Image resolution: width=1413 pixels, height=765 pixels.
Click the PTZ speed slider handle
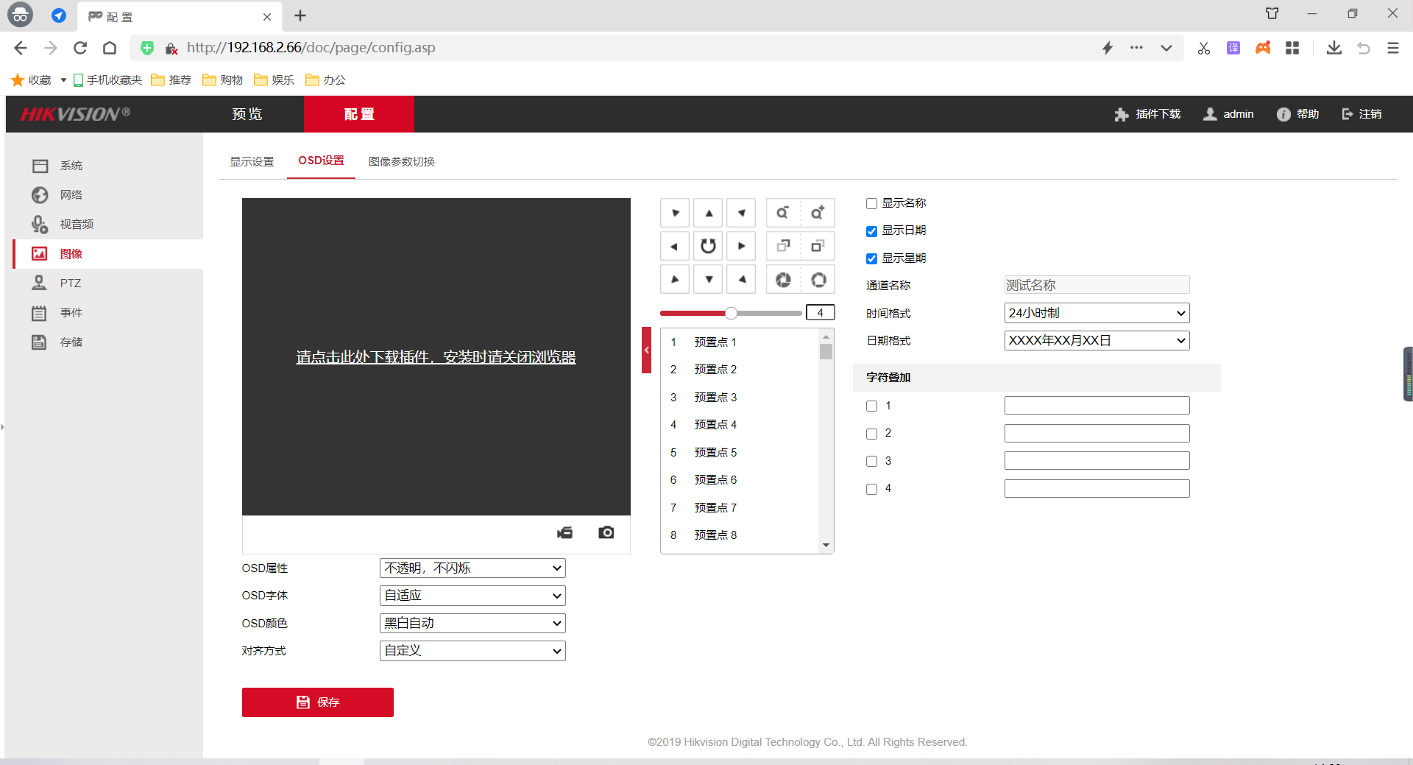731,313
